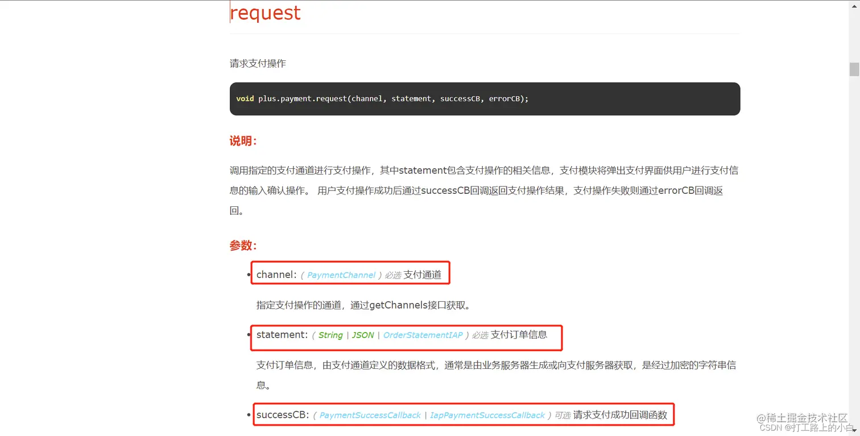Open the IapPaymentSuccessCallback type link
This screenshot has height=436, width=860.
point(487,416)
